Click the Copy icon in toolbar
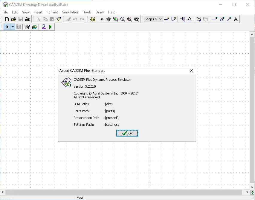This screenshot has height=200, width=255. coord(45,19)
